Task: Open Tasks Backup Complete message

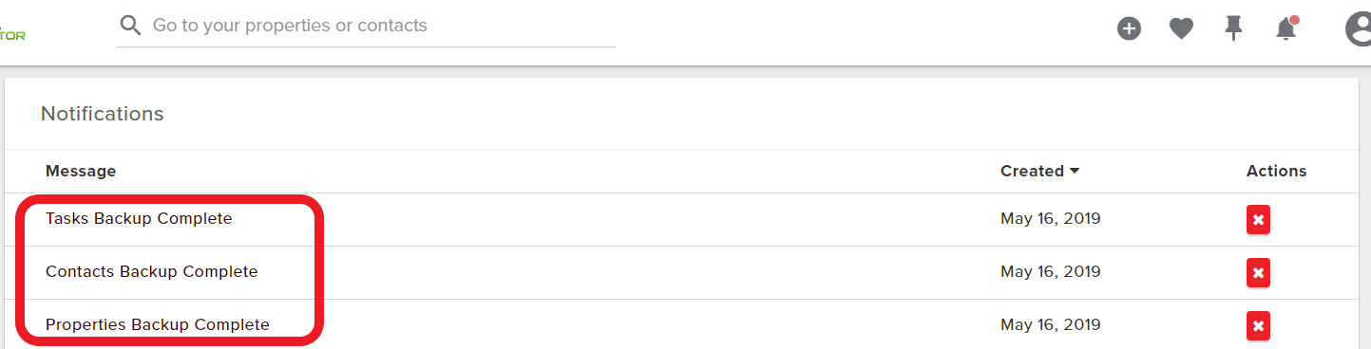Action: 139,219
